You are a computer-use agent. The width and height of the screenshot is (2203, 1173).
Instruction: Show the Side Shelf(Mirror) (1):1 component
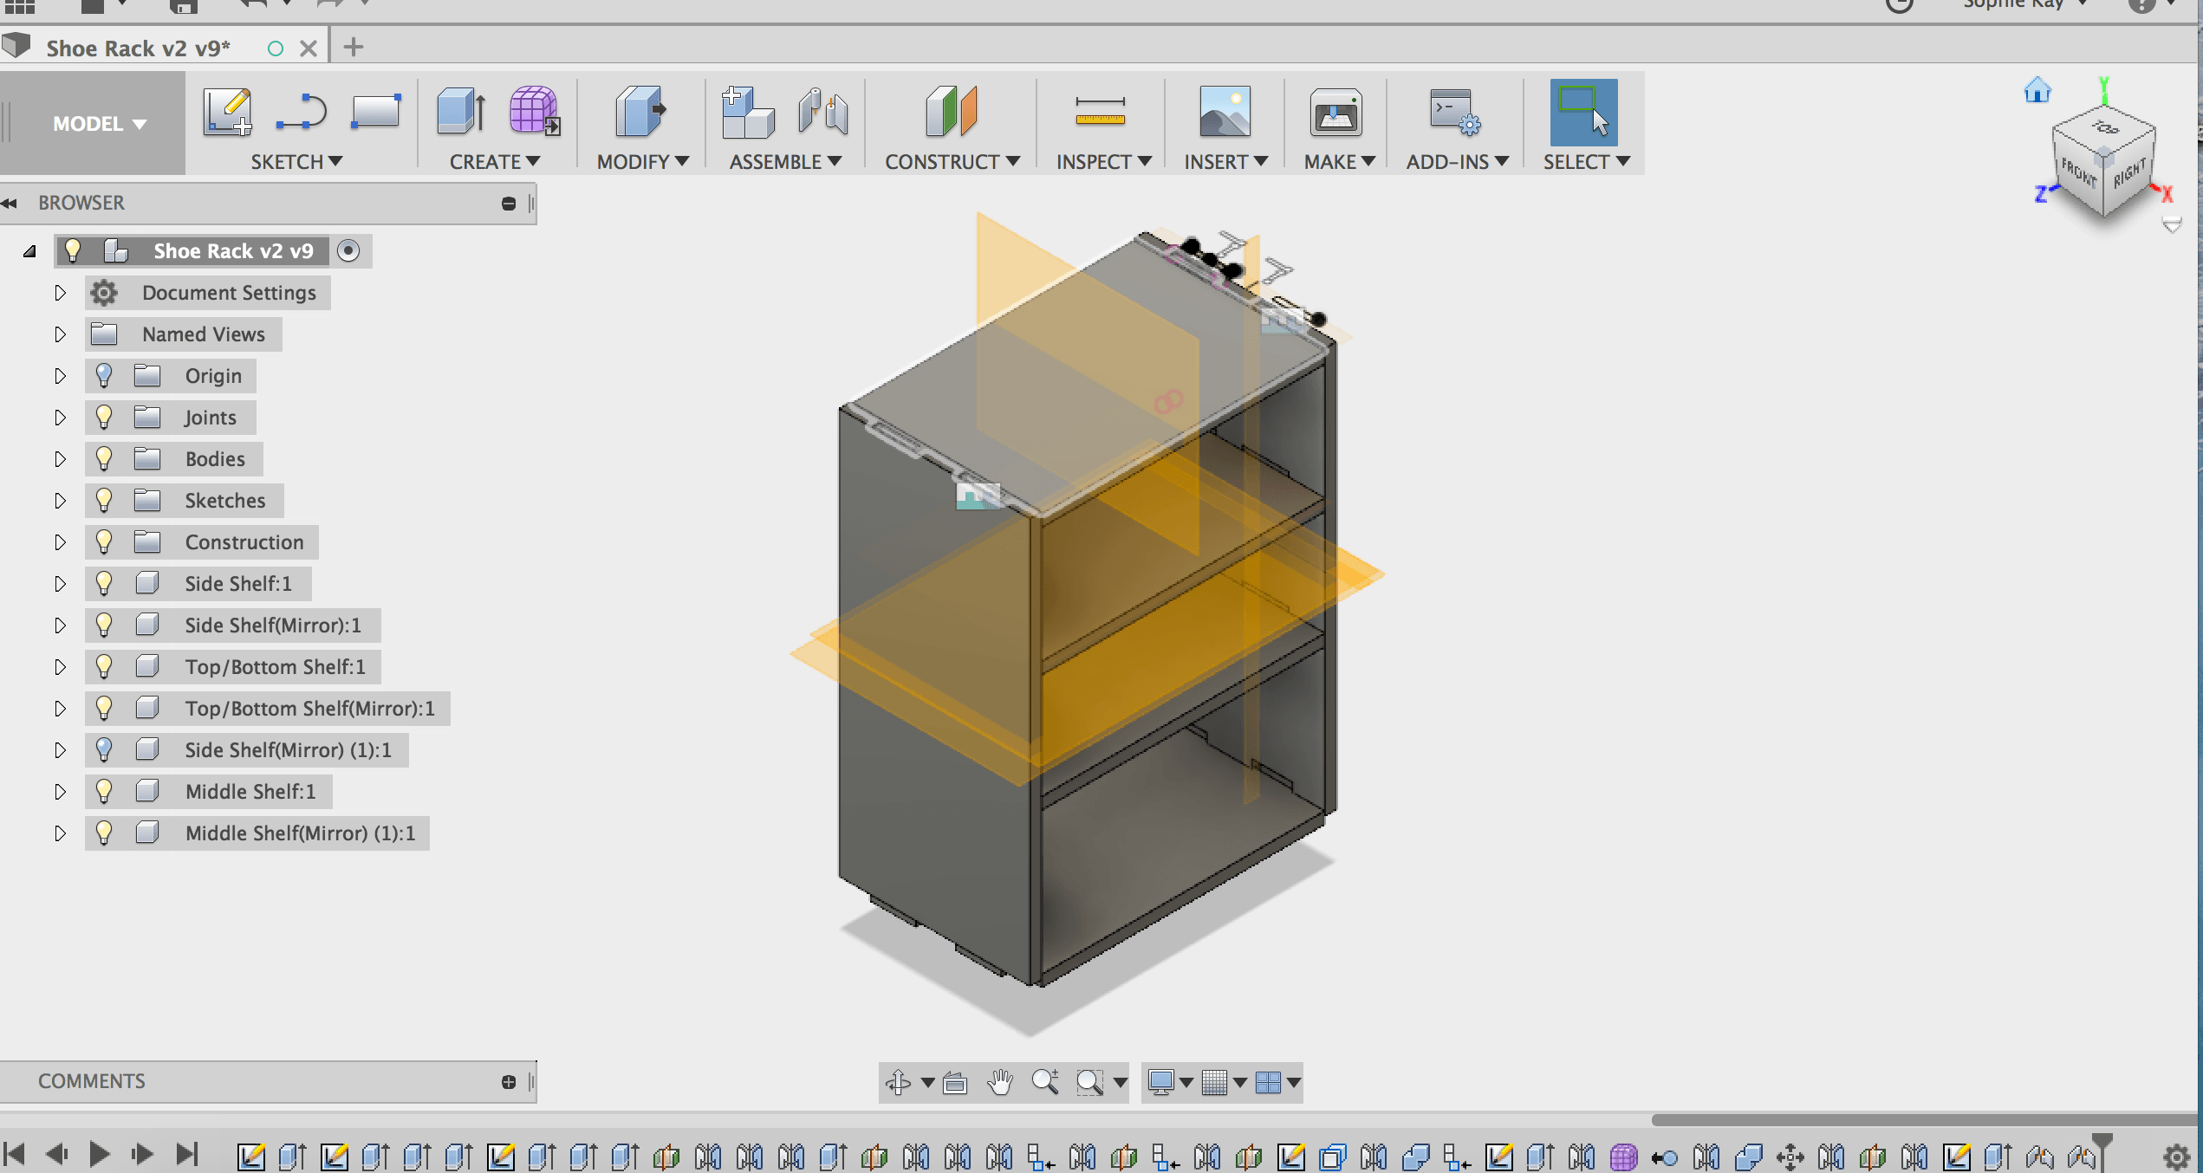(104, 750)
